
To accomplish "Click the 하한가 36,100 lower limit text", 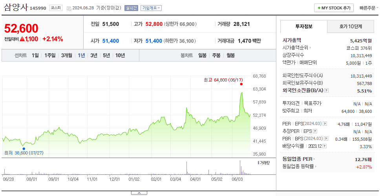I will (x=179, y=41).
